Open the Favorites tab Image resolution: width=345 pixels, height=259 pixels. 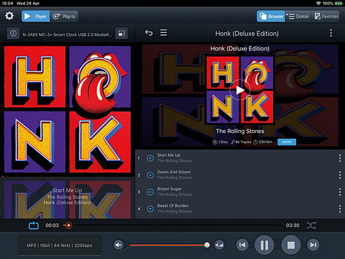[x=326, y=16]
